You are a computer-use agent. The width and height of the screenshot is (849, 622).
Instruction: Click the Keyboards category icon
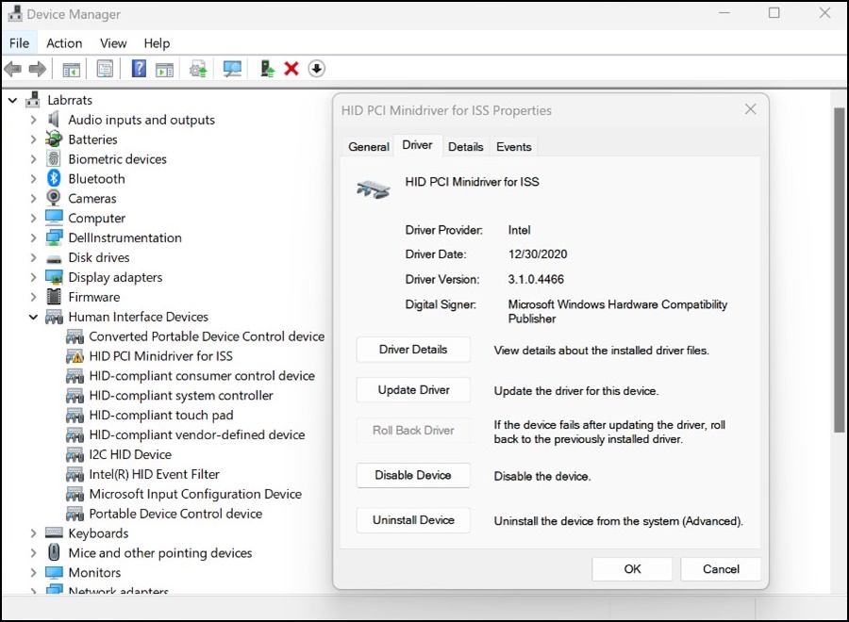[x=54, y=532]
